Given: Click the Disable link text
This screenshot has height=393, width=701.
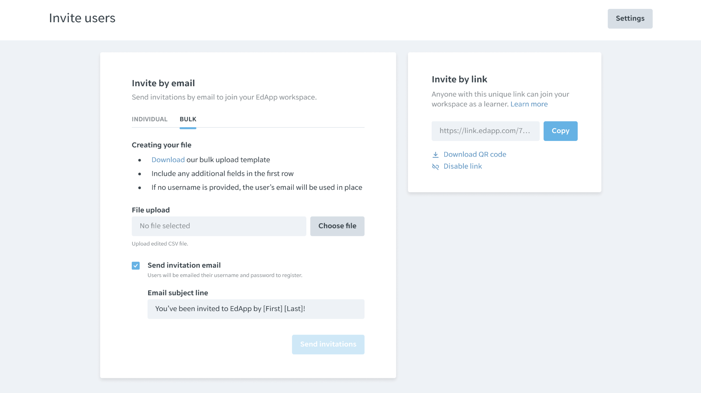Looking at the screenshot, I should point(462,166).
